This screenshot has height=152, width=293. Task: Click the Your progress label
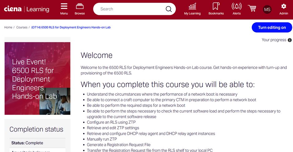pos(274,40)
